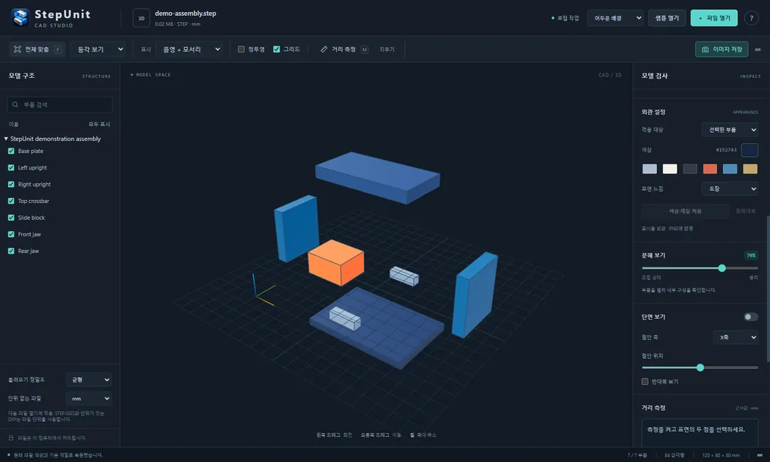Open the 선택한 부품 apply-target dropdown
The width and height of the screenshot is (770, 462).
coord(730,130)
